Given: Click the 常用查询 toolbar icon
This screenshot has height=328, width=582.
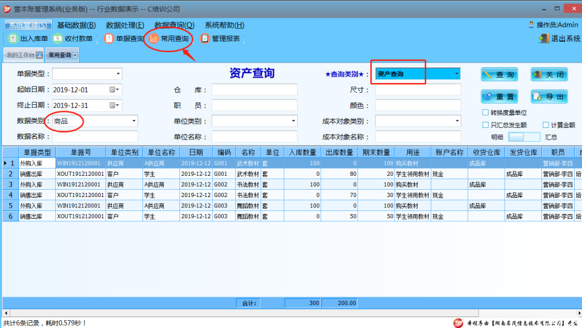Looking at the screenshot, I should 155,39.
